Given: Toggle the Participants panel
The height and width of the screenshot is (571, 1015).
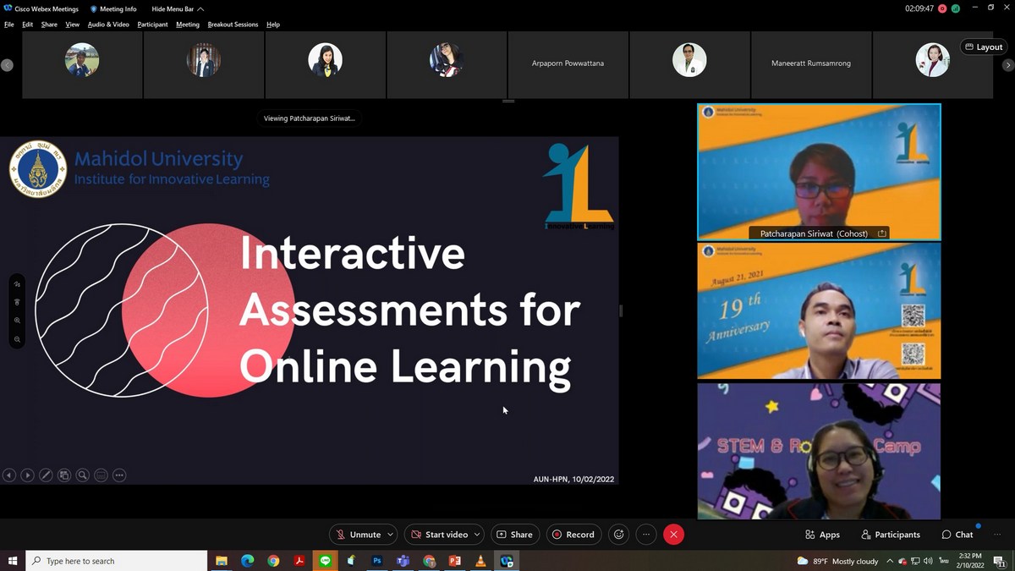Looking at the screenshot, I should (x=891, y=535).
